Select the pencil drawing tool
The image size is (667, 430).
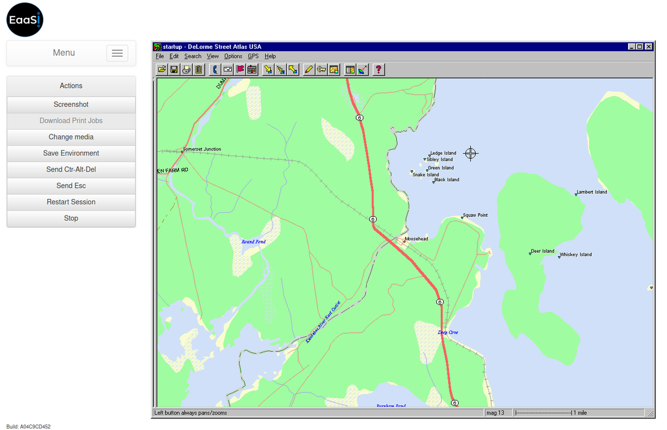[x=309, y=69]
